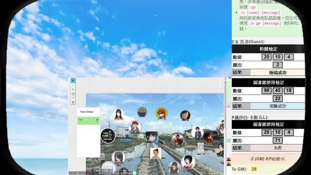The height and width of the screenshot is (175, 311).
Task: Click the green Turn 7 entry
Action: (x=88, y=121)
